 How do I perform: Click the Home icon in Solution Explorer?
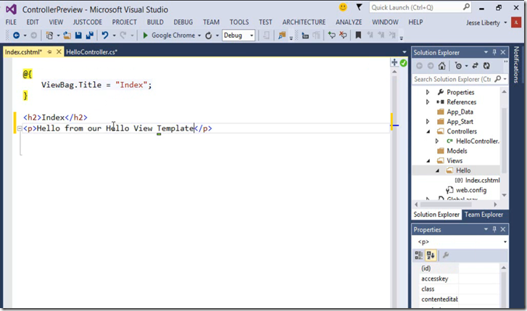(441, 66)
